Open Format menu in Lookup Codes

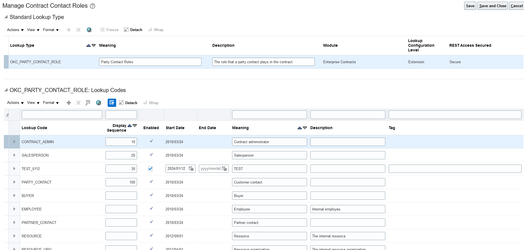click(51, 103)
